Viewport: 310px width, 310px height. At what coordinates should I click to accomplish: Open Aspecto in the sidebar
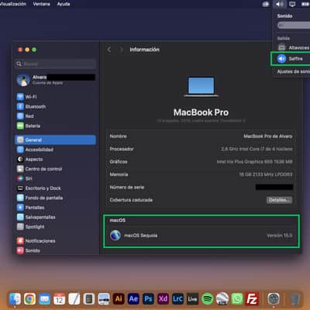pos(56,160)
